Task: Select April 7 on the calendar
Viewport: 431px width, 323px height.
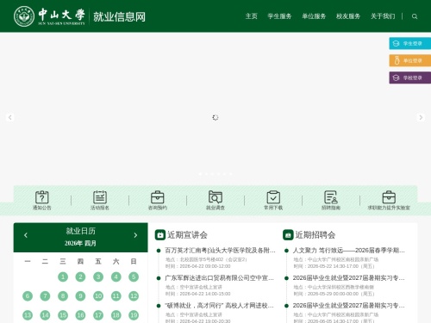Action: (45, 296)
